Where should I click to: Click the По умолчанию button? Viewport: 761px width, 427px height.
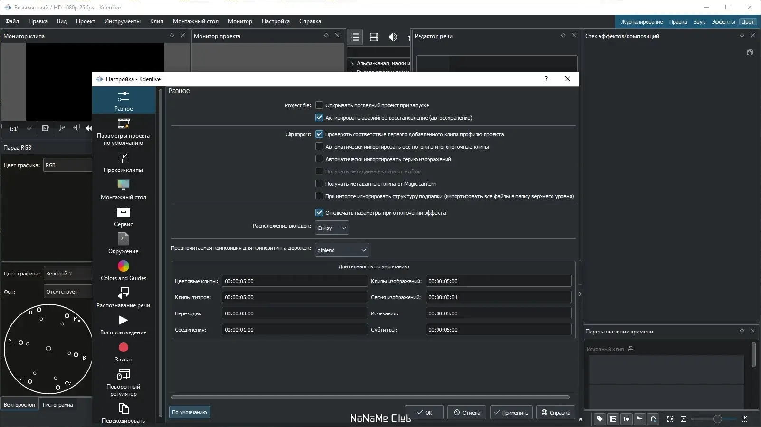[190, 412]
